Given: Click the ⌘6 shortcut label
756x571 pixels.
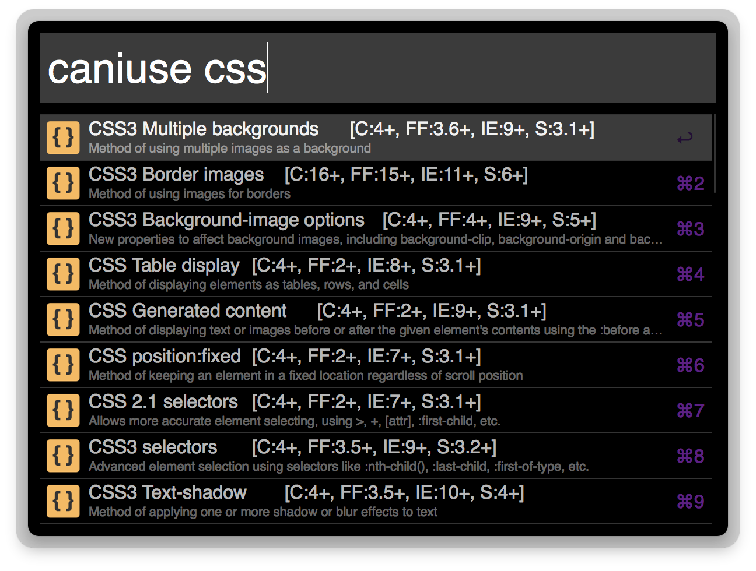Looking at the screenshot, I should point(691,365).
